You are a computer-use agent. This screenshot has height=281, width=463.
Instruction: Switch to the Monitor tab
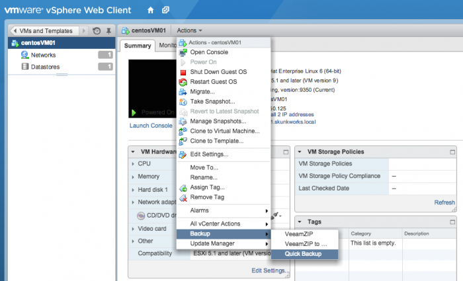(168, 46)
